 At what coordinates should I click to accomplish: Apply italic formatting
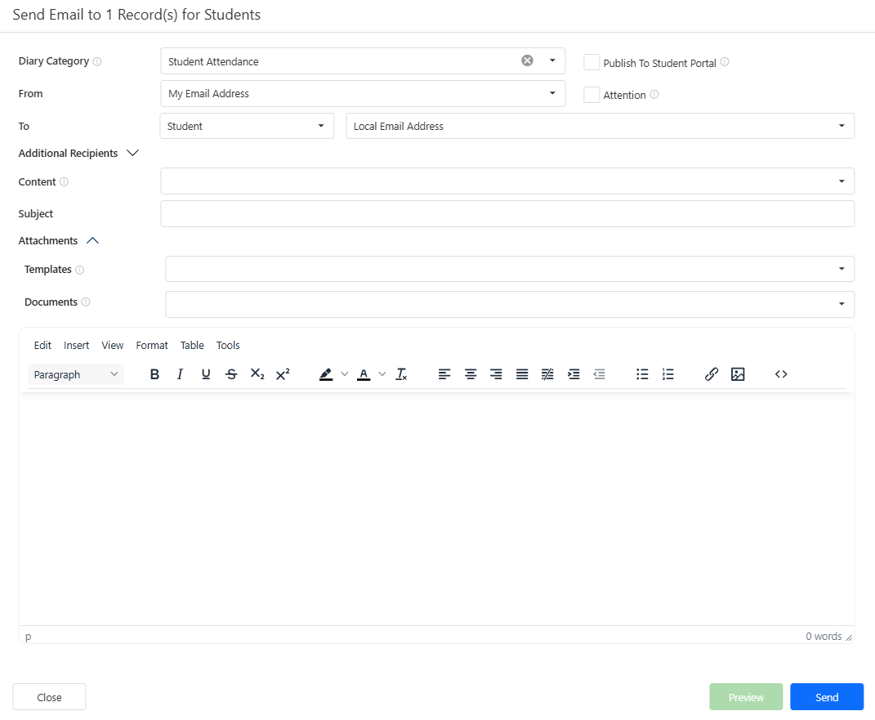coord(181,374)
